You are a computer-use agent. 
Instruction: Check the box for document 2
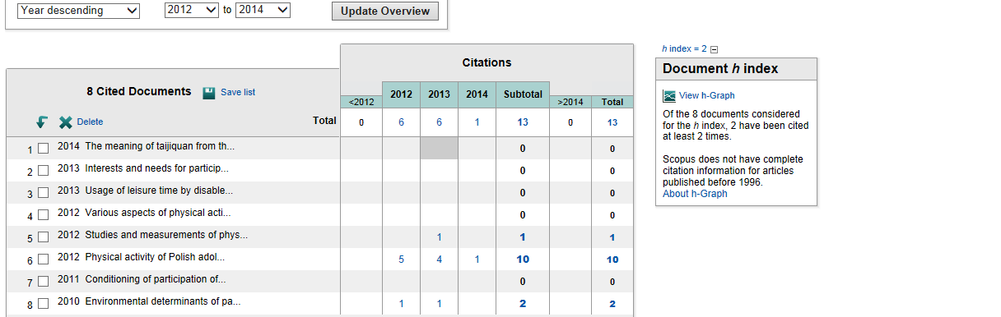click(x=44, y=172)
